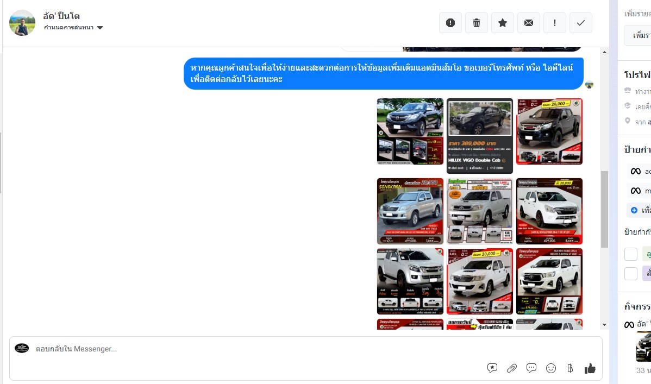
Task: Attach a file with paperclip icon
Action: pos(511,368)
